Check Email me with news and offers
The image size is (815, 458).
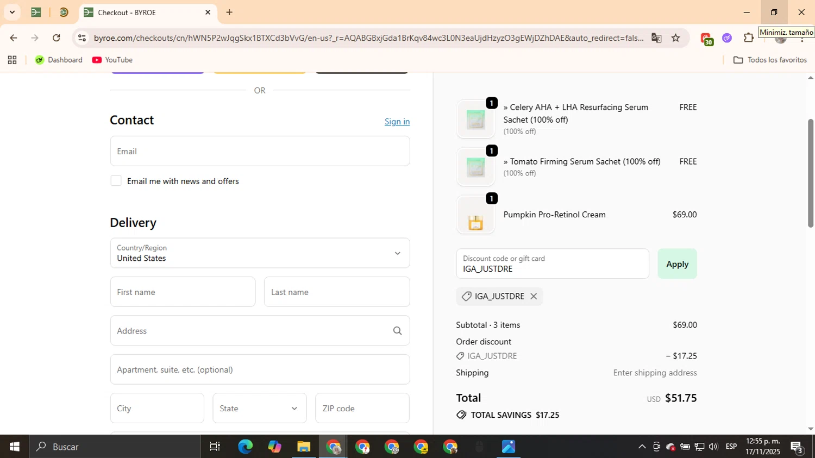(116, 181)
